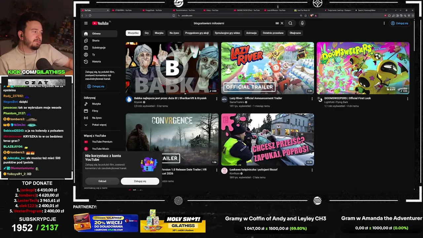This screenshot has width=423, height=238.
Task: Open options menu for DOOMSWEEPERS video
Action: tap(407, 99)
